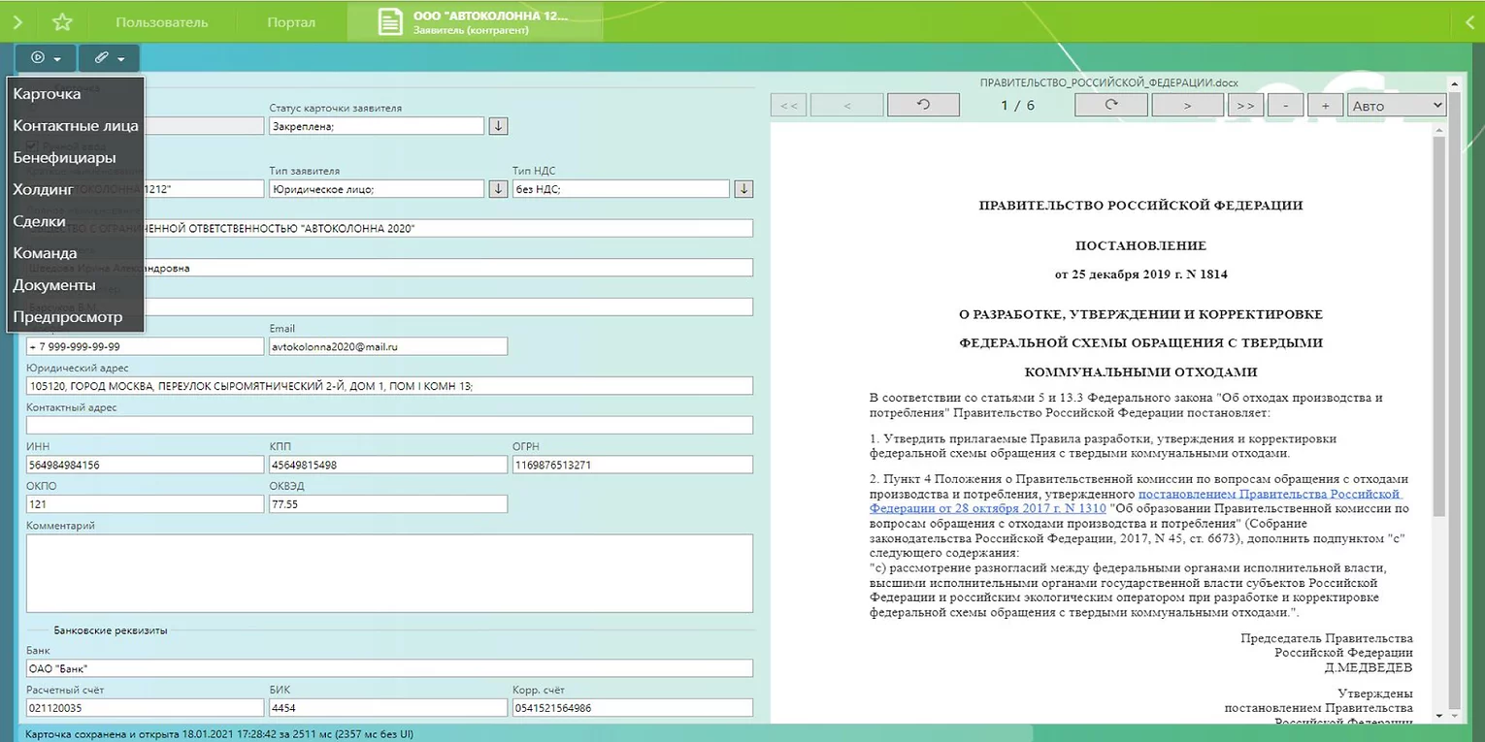Click the БИК field
1485x742 pixels.
coord(388,708)
